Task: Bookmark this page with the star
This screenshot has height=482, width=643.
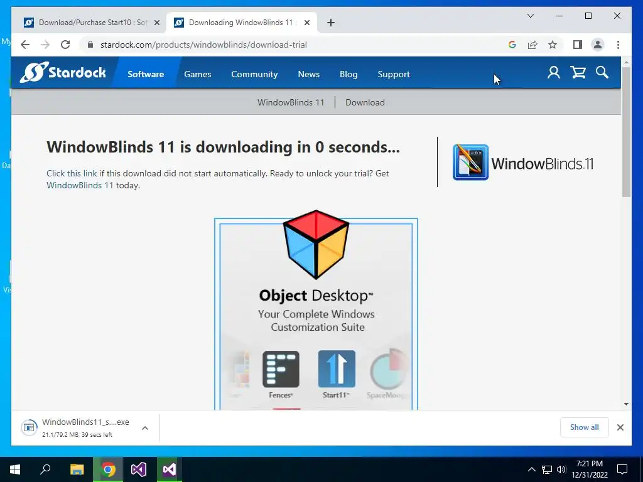Action: click(553, 45)
